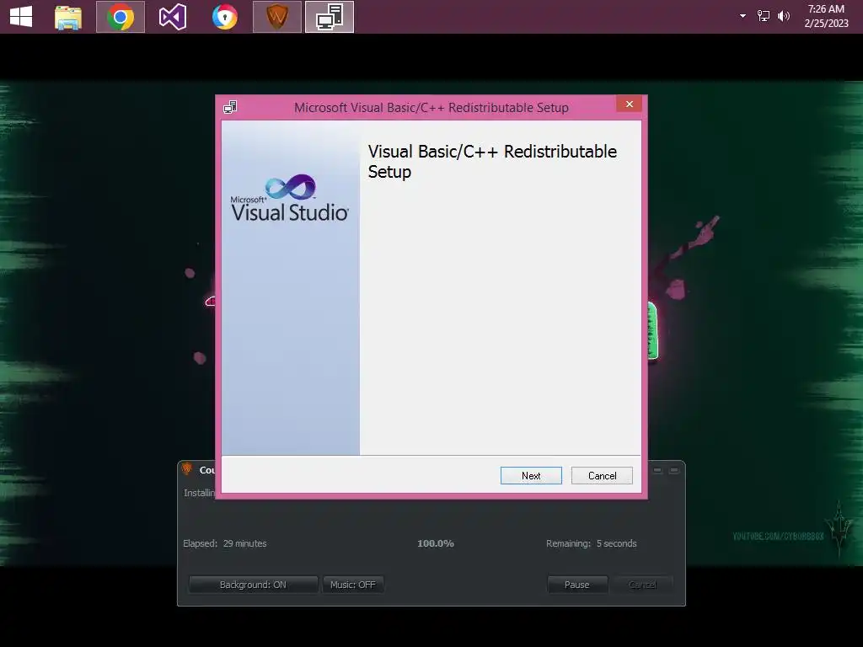Switch to orange shield installer in taskbar

point(276,17)
